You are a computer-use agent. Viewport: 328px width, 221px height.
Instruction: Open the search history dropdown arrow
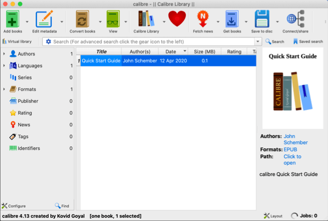258,42
